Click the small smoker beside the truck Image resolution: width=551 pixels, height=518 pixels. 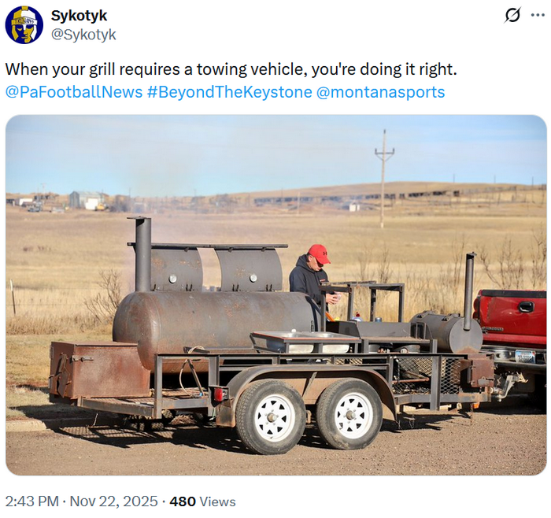pos(447,331)
